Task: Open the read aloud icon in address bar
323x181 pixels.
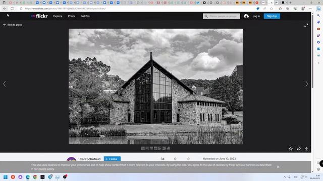Action: click(264, 9)
